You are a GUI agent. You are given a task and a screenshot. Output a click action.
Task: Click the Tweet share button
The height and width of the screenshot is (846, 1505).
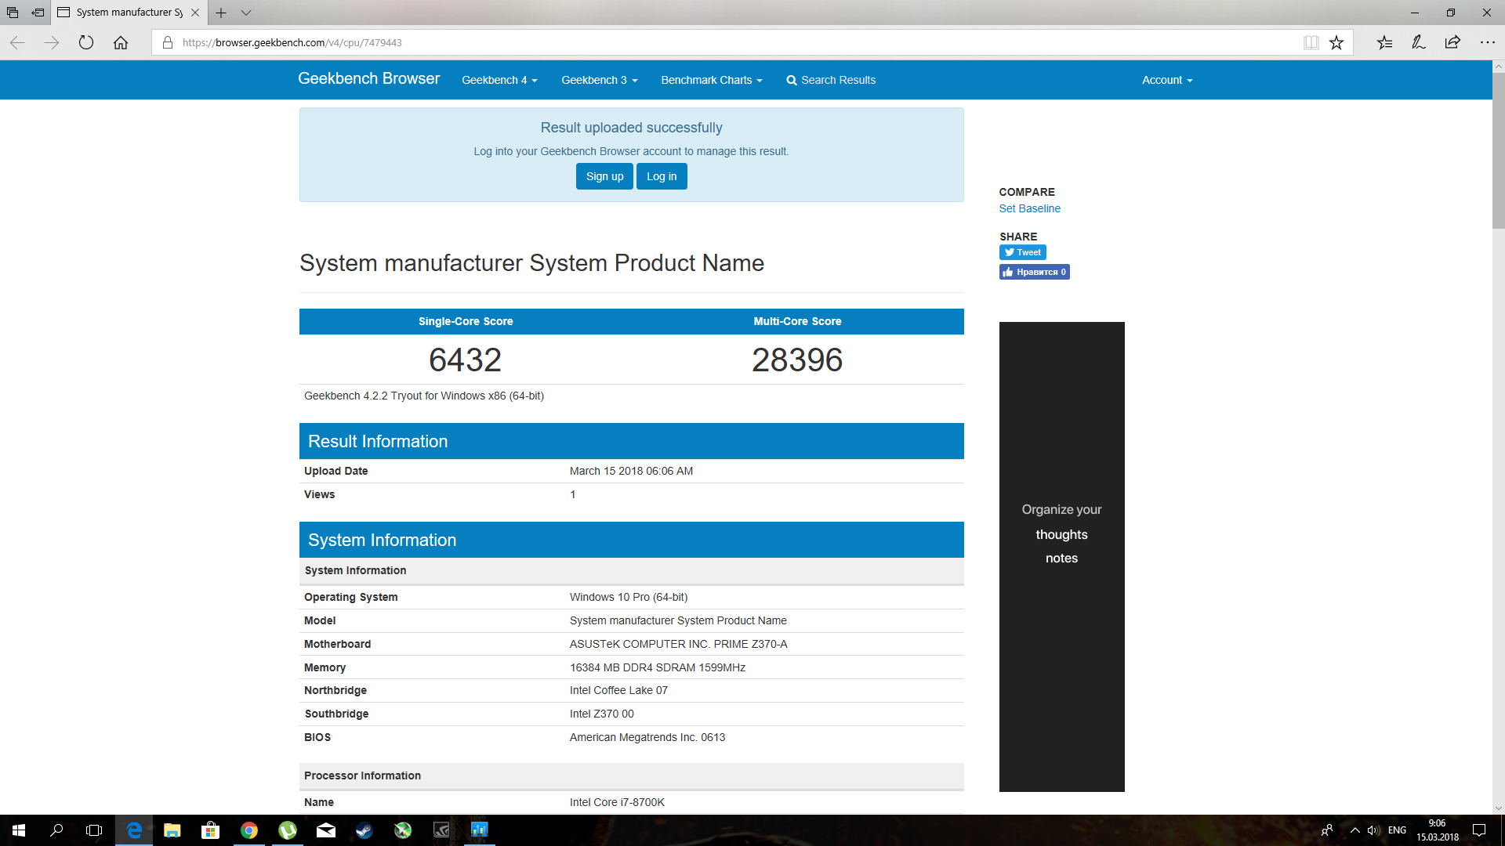coord(1022,252)
